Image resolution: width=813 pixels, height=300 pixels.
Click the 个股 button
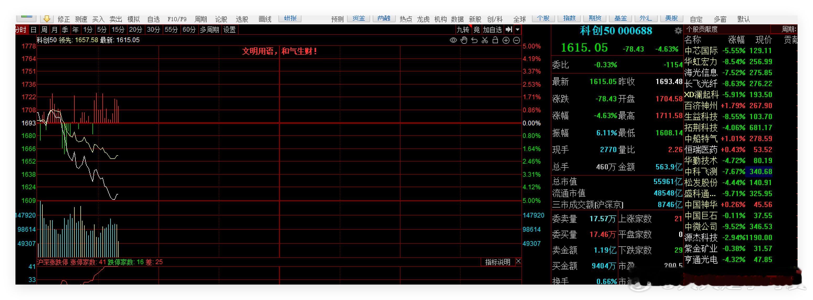543,18
